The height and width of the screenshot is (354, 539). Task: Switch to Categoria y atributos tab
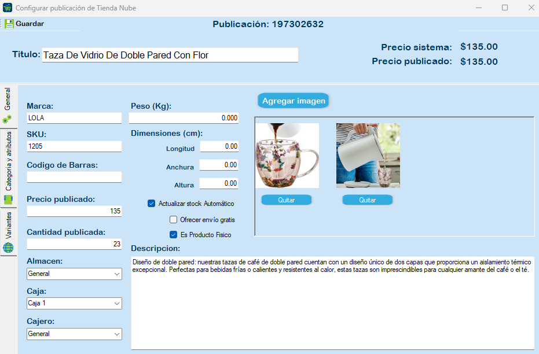point(8,161)
